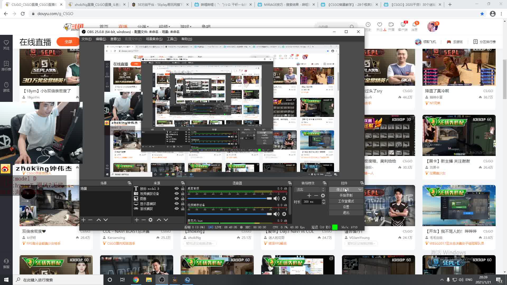This screenshot has width=507, height=285.
Task: Open OBS 工具(T) menu
Action: point(172,39)
